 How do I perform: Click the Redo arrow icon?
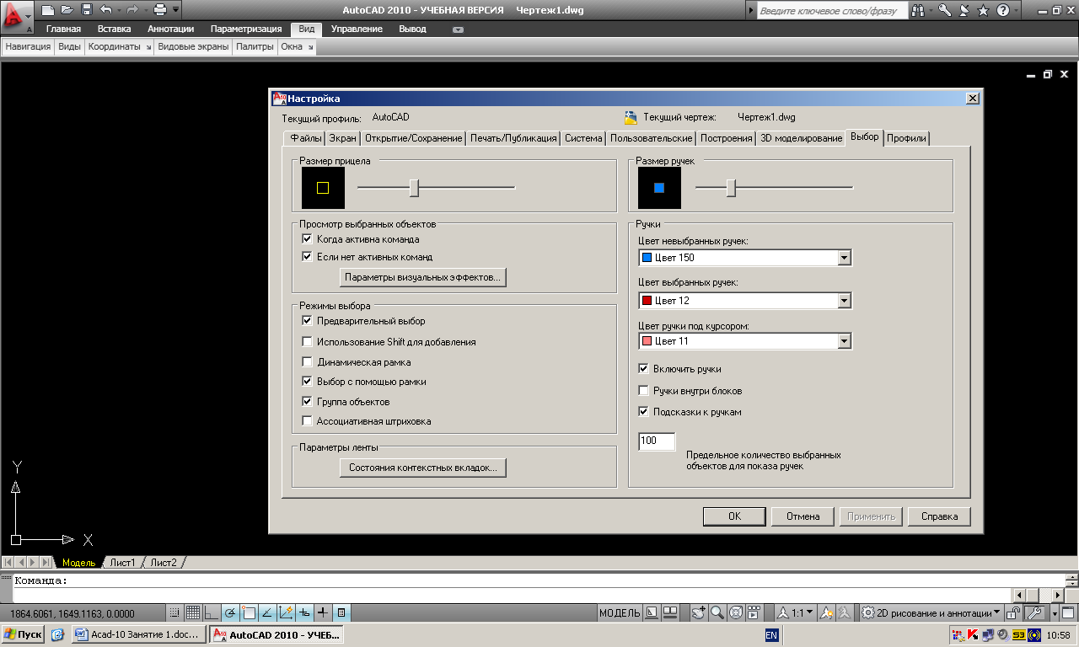132,10
